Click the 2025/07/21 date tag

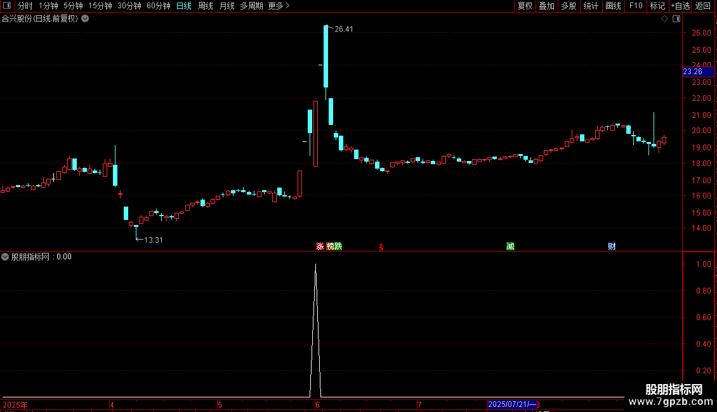tap(511, 404)
